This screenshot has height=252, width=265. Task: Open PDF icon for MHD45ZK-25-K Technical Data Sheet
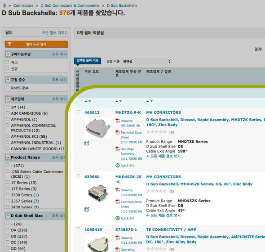coord(118,202)
